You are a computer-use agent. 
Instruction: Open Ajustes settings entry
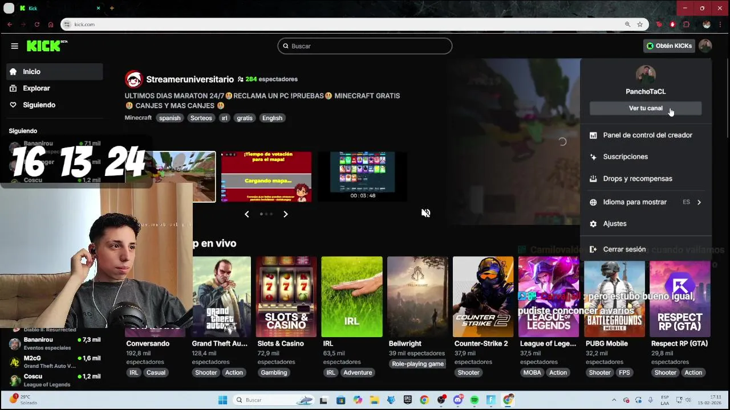pos(646,224)
